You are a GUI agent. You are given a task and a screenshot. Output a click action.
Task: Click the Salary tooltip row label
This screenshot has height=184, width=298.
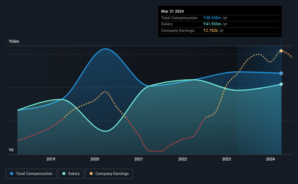click(x=167, y=24)
